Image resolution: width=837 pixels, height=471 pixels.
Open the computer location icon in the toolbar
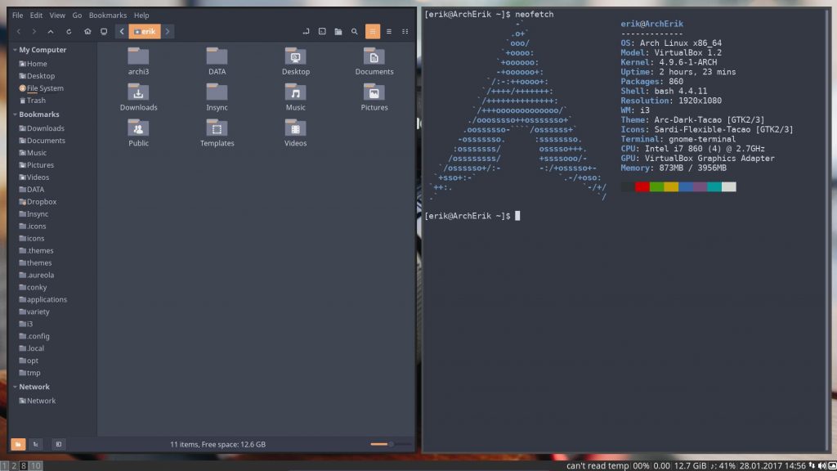pos(104,32)
